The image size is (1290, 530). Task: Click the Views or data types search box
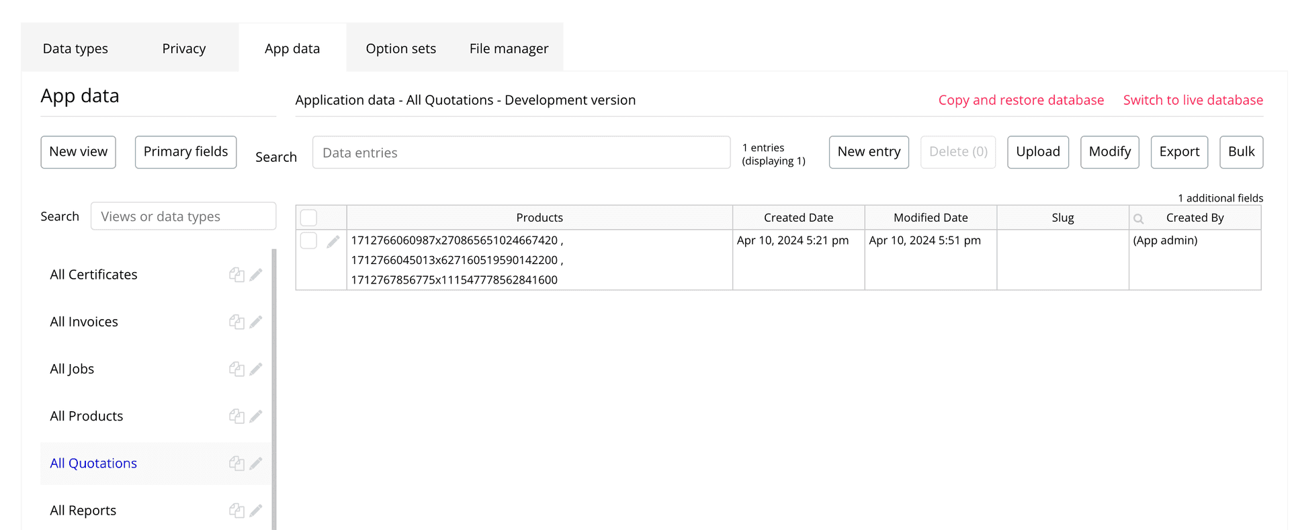tap(183, 216)
